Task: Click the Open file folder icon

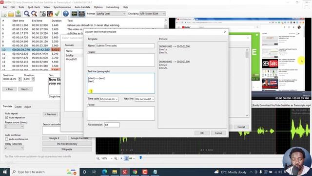Action: pos(11,14)
